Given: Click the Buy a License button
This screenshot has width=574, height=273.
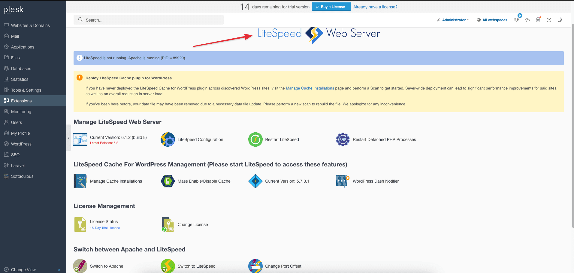Looking at the screenshot, I should click(331, 7).
